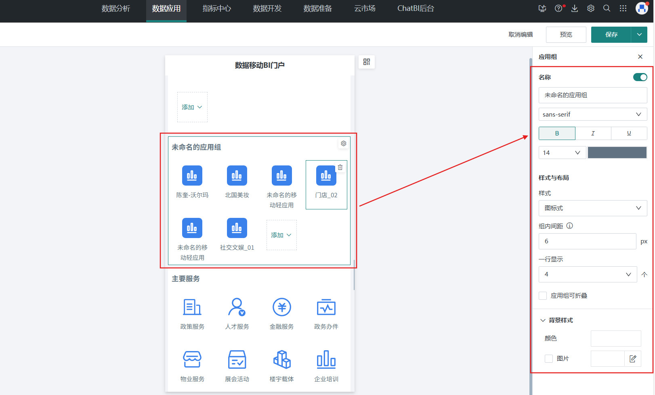Delete 门店_02 using the trash icon
Screen dimensions: 655x395
click(340, 167)
